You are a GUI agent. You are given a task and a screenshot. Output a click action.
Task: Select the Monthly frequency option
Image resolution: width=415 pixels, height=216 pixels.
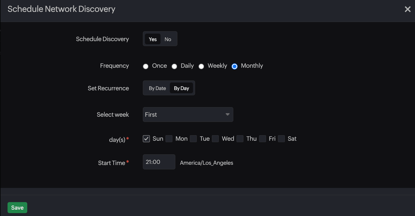coord(234,66)
